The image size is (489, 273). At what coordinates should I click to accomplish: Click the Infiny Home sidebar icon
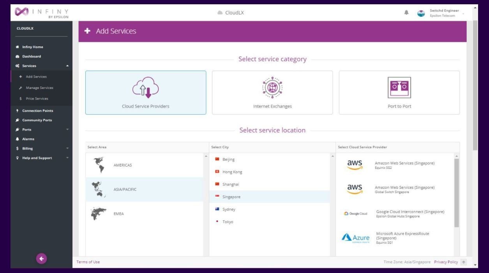point(17,47)
